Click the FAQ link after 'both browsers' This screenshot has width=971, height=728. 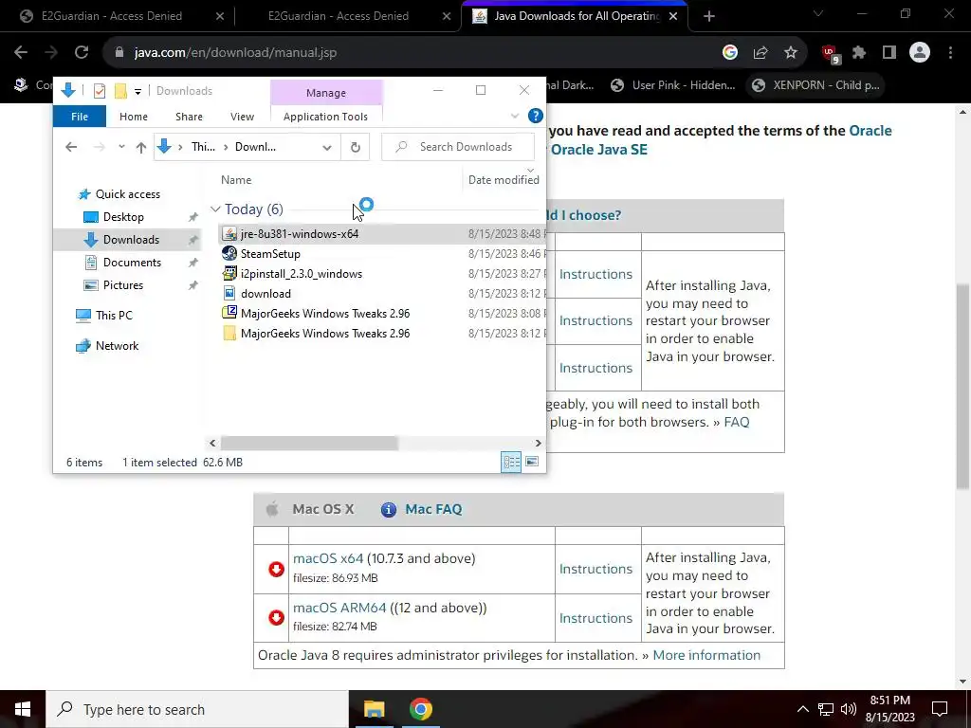736,422
